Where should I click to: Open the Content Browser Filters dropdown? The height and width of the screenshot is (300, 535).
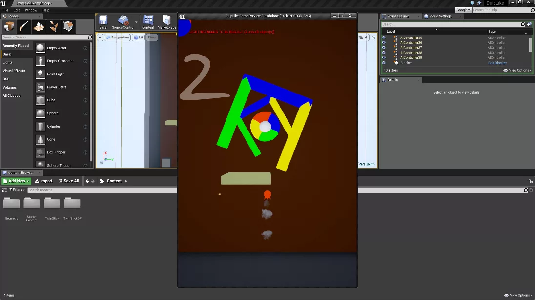coord(17,190)
